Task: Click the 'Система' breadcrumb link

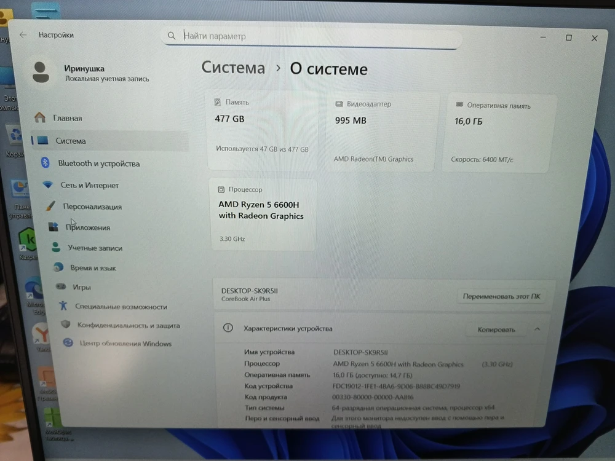Action: pos(233,68)
